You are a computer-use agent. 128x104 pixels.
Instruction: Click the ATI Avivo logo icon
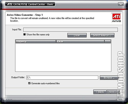(116, 18)
